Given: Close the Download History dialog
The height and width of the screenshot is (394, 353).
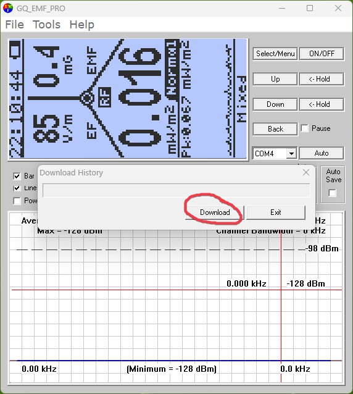Looking at the screenshot, I should pos(306,172).
